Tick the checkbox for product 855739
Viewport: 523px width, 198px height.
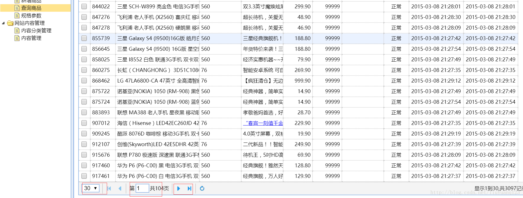(84, 38)
